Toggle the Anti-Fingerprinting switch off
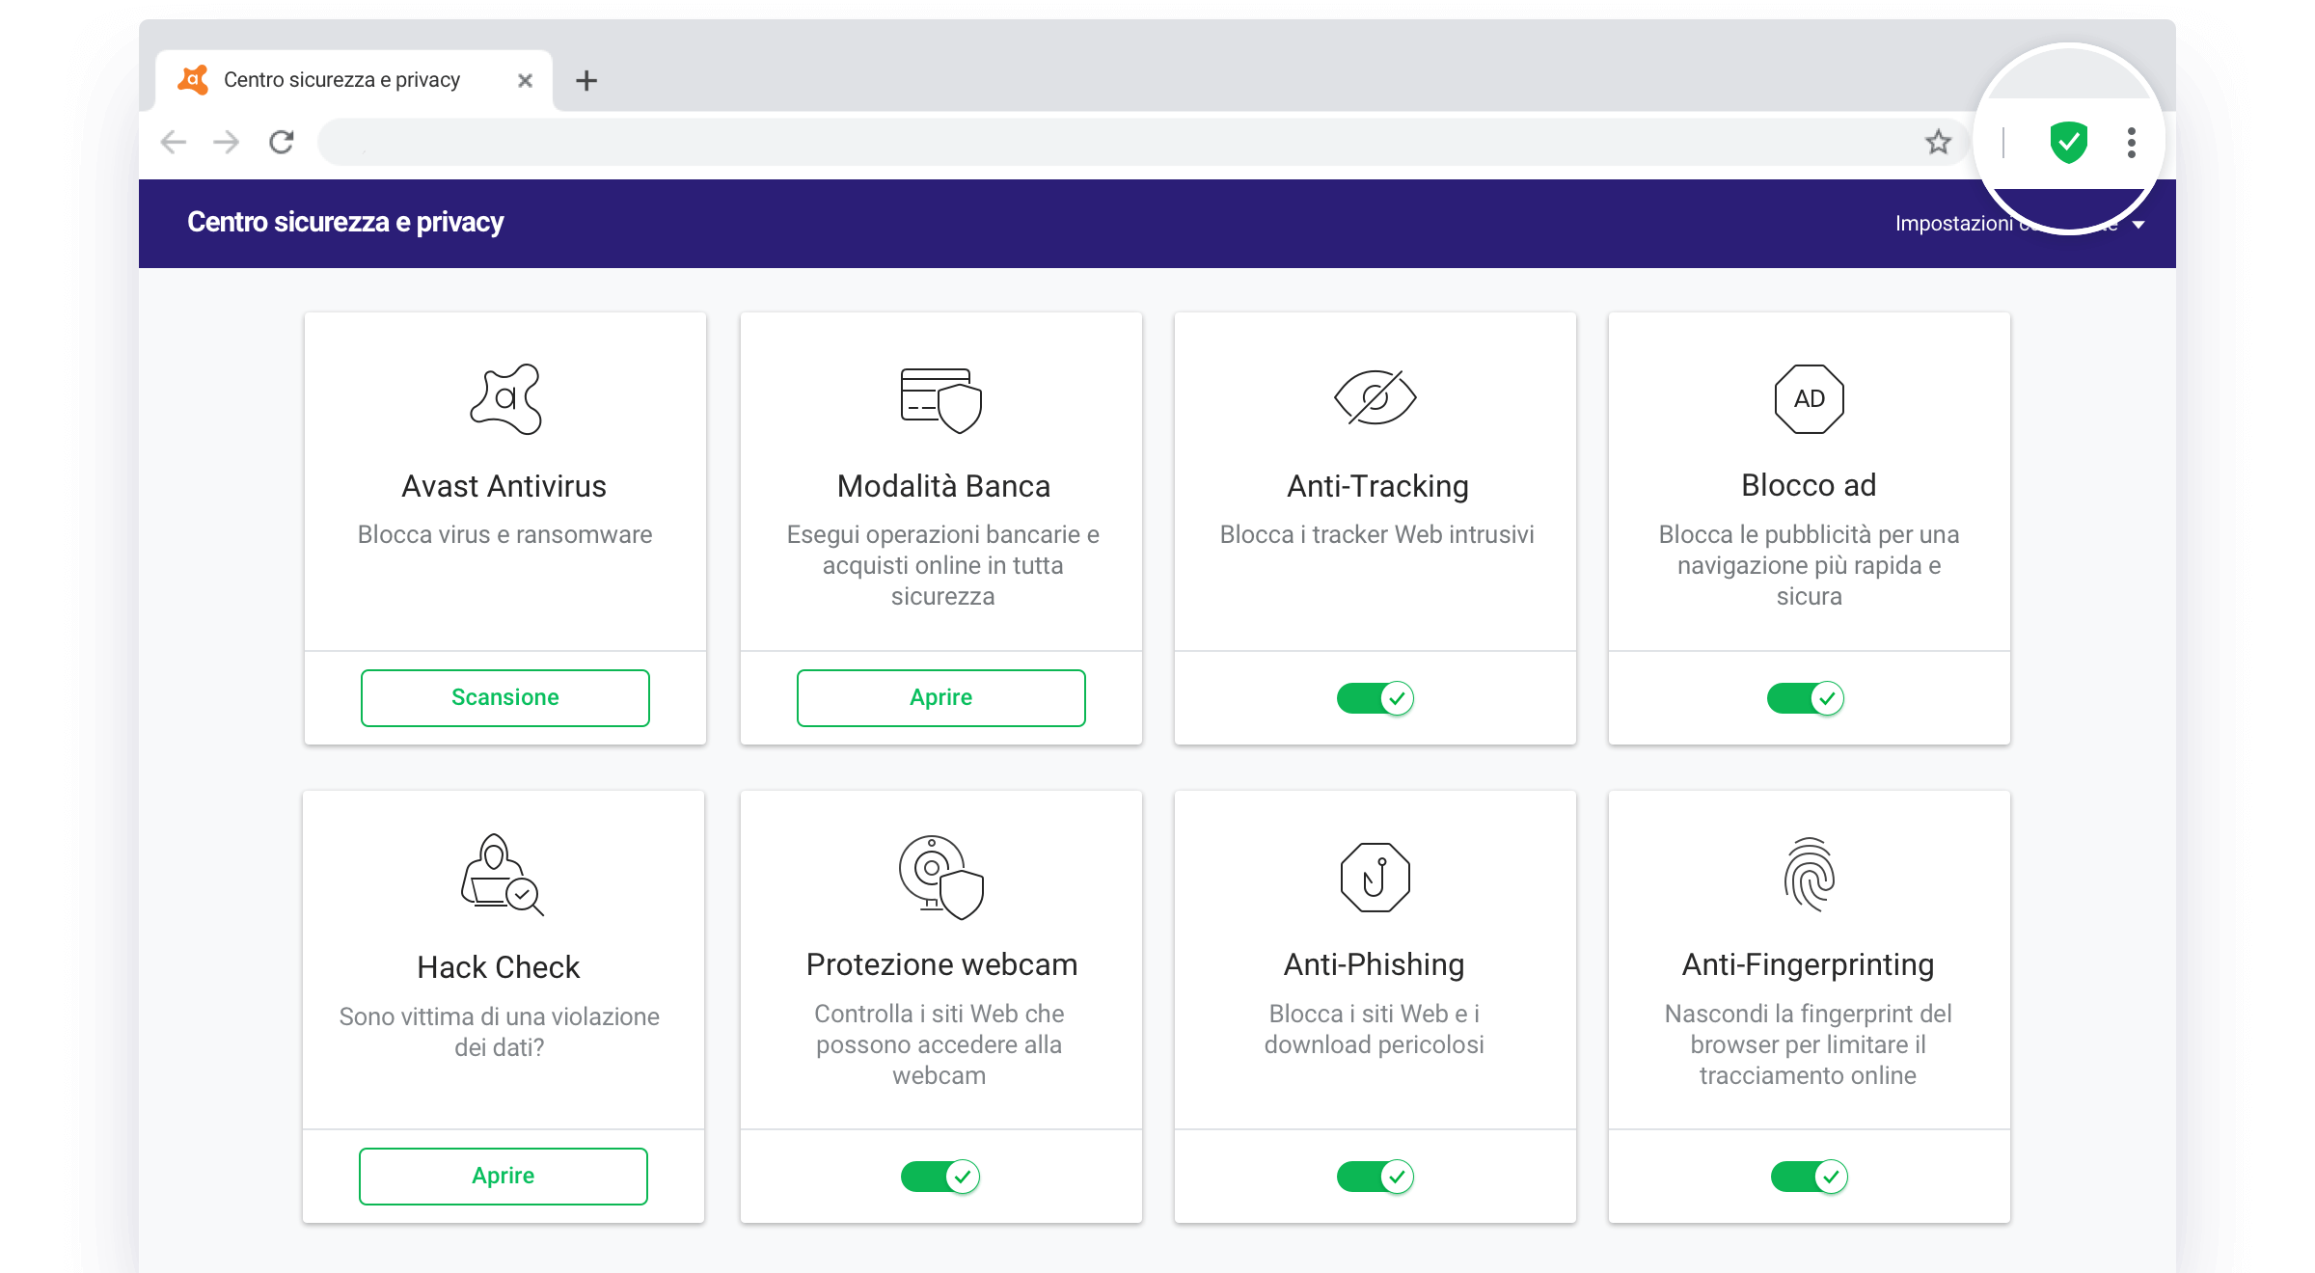The height and width of the screenshot is (1273, 2315). pos(1809,1176)
